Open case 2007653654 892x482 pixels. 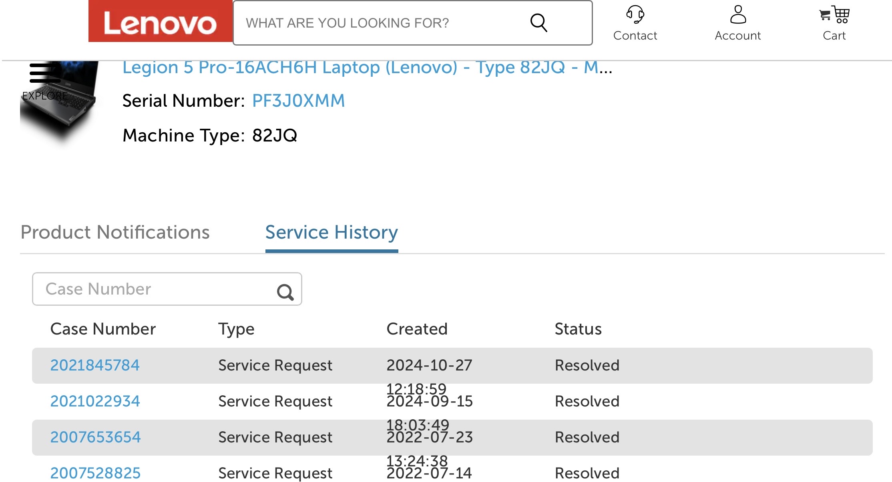[95, 437]
